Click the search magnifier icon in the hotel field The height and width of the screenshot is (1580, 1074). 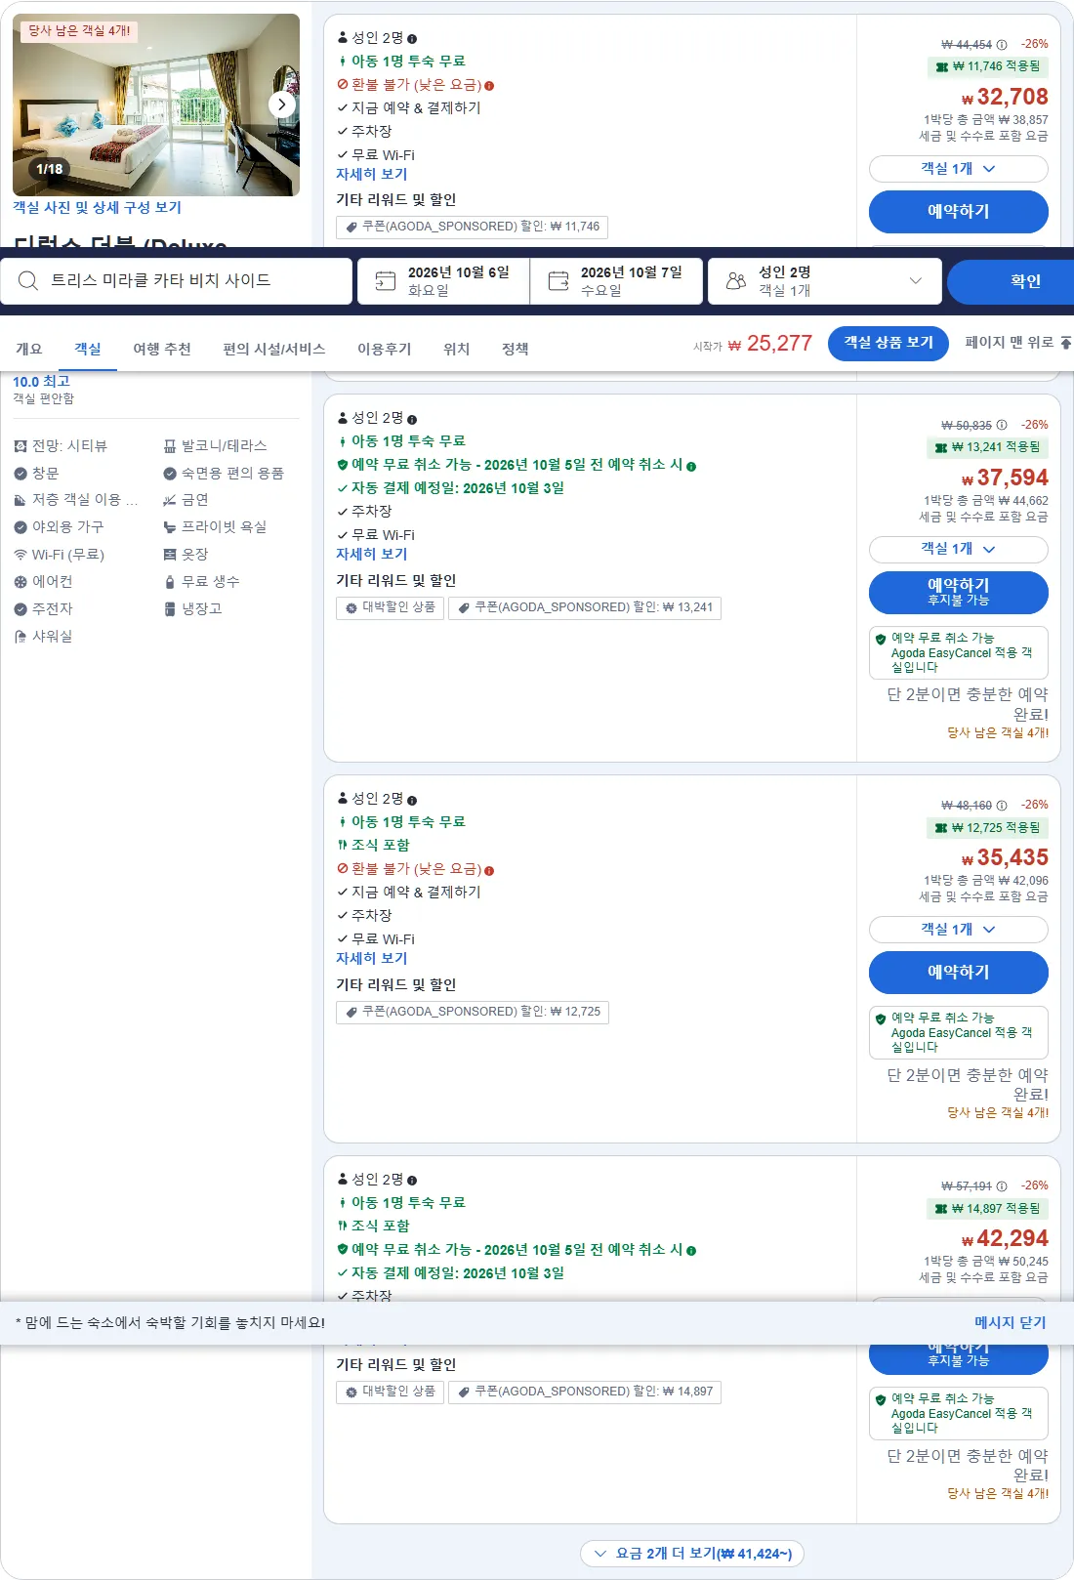(x=28, y=281)
